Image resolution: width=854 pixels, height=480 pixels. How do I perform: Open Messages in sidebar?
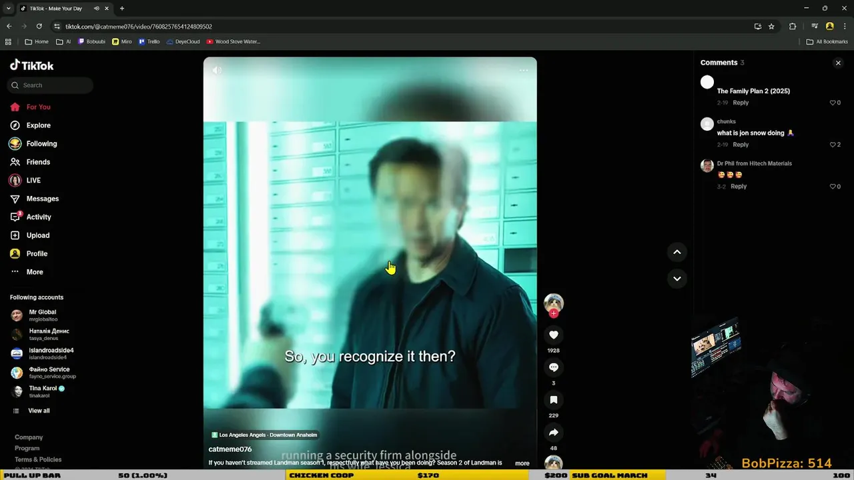click(35, 199)
